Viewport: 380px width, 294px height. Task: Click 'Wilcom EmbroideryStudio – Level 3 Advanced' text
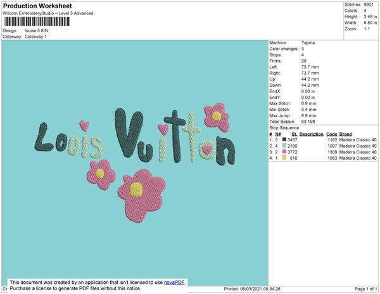click(48, 13)
